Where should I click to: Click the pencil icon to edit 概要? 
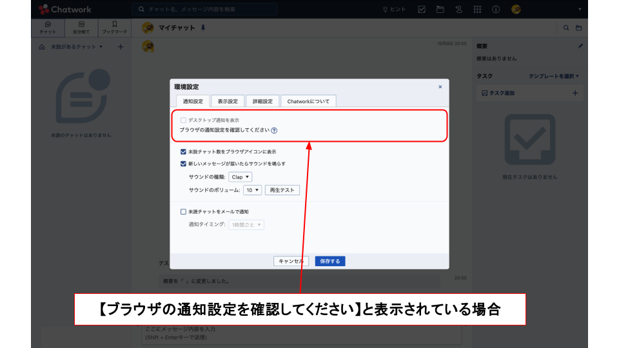[580, 46]
